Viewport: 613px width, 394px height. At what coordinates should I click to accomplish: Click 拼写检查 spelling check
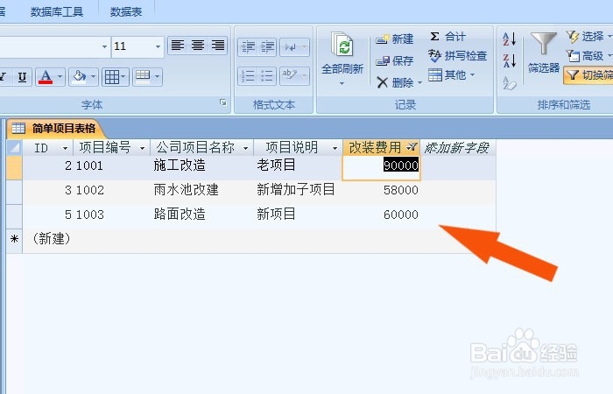coord(457,56)
